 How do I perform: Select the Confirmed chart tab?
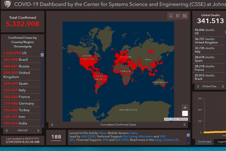coord(205,142)
